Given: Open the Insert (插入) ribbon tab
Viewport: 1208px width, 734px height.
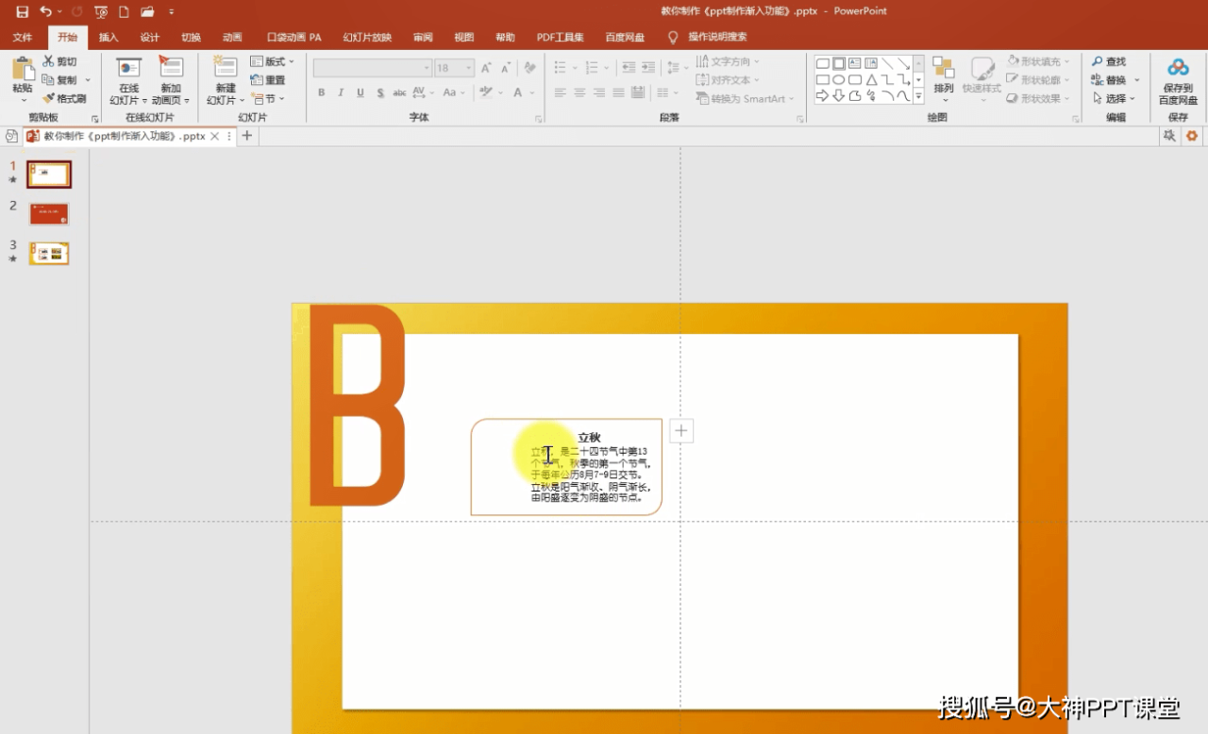Looking at the screenshot, I should point(109,38).
